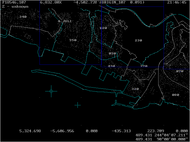Click the region label 030
190x142 pixels.
click(x=112, y=53)
